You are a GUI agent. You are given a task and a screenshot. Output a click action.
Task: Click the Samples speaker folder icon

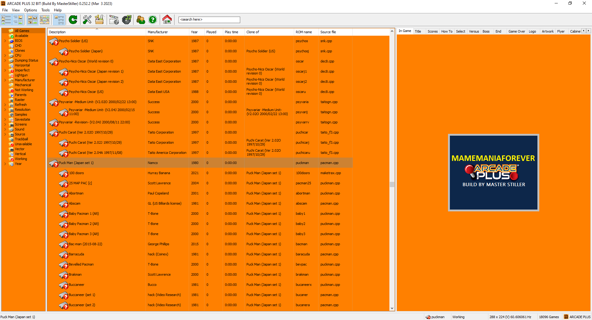click(11, 114)
